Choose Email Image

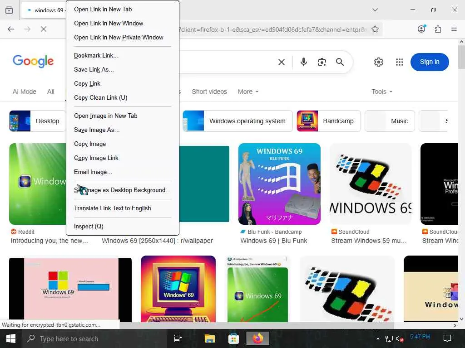click(x=123, y=172)
